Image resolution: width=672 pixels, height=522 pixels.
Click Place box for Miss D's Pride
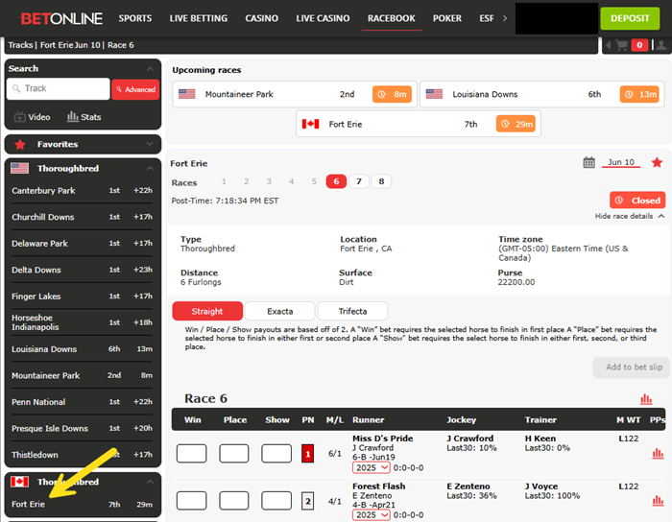[x=234, y=454]
